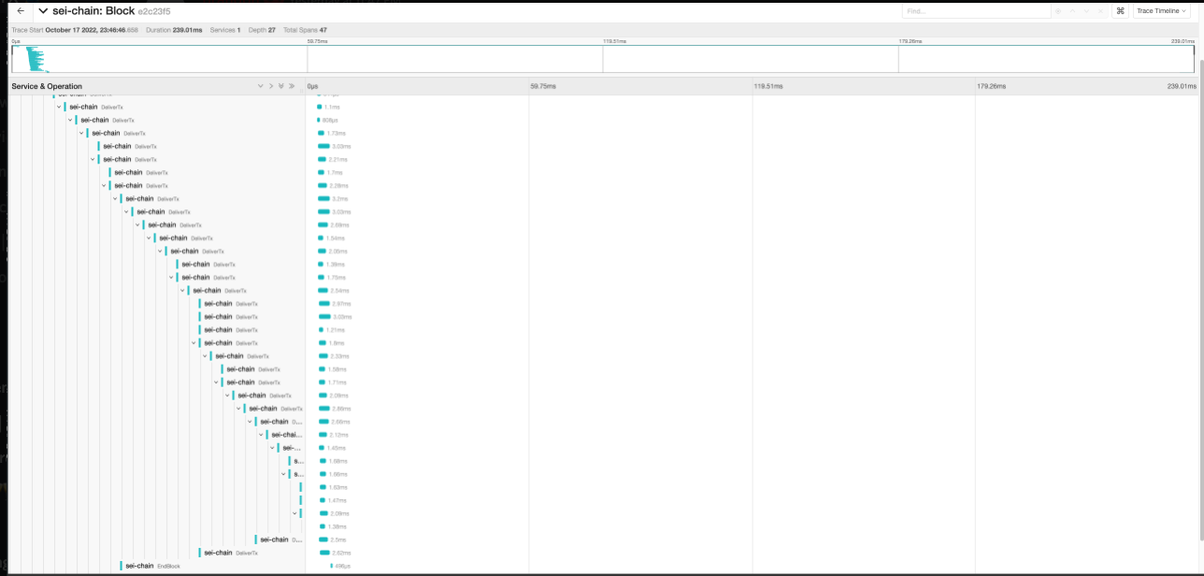Select the sei-chain DeliverTx row with 1.58ms duration
The width and height of the screenshot is (1204, 576).
click(x=253, y=368)
